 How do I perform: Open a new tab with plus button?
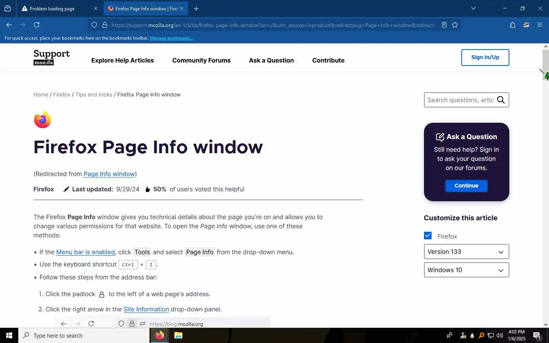[x=196, y=8]
